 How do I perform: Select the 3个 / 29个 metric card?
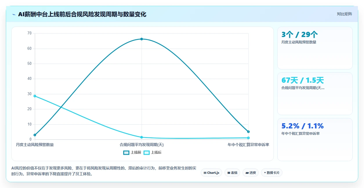tap(315, 48)
